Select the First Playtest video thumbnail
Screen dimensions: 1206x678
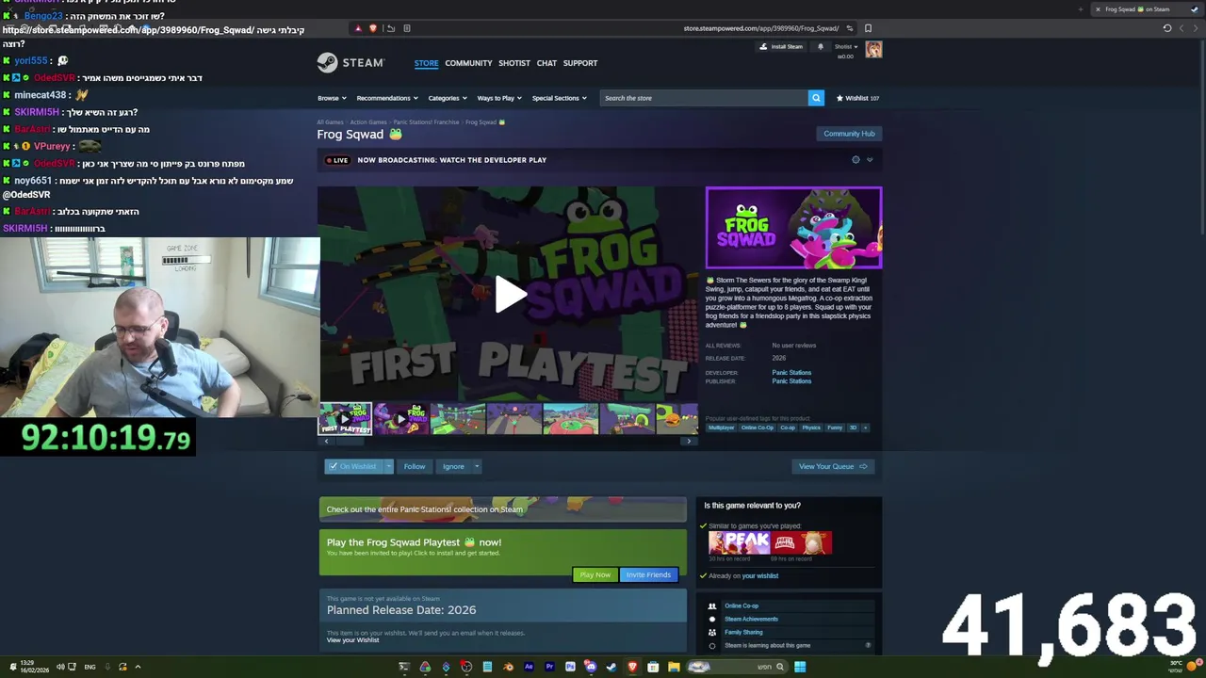point(345,419)
